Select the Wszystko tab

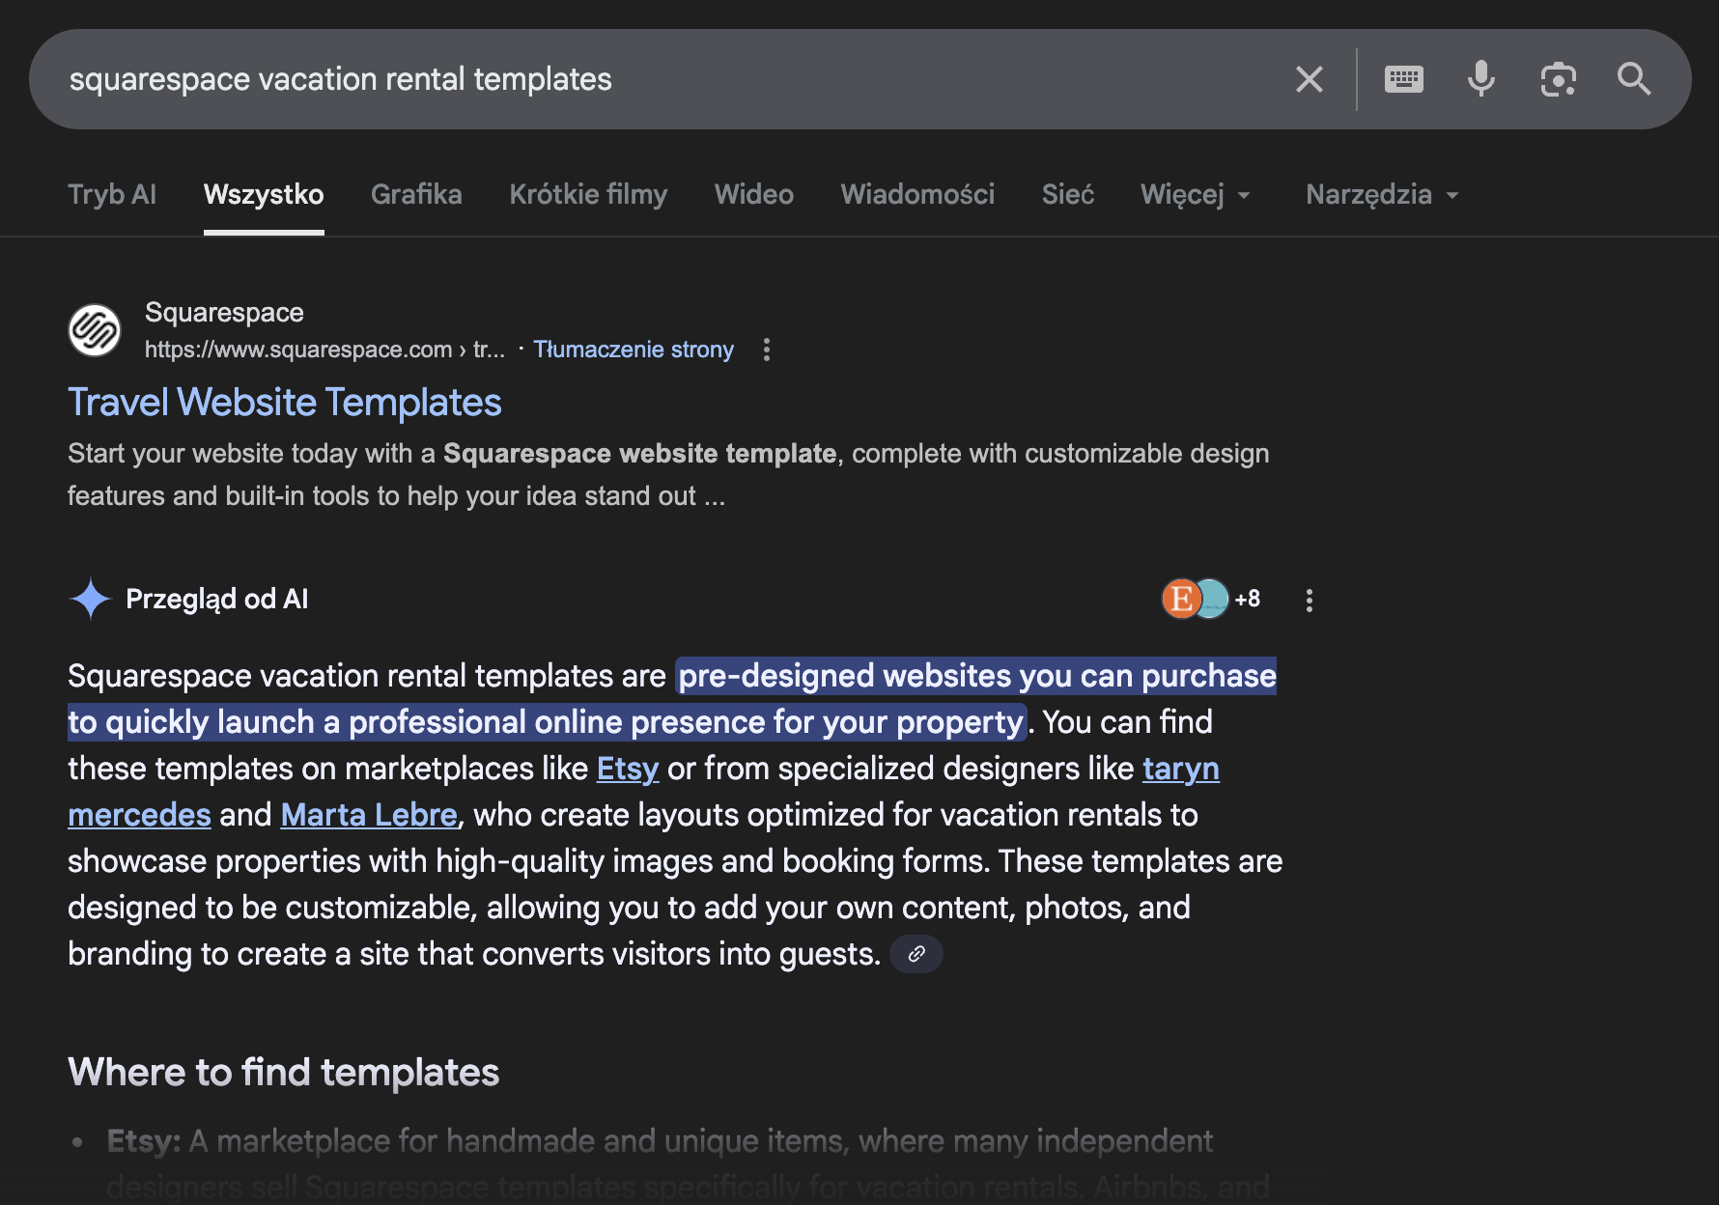click(264, 194)
